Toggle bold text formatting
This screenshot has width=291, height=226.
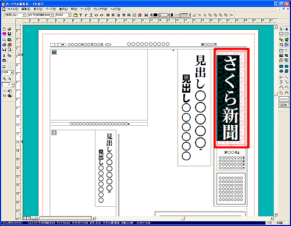[x=81, y=15]
